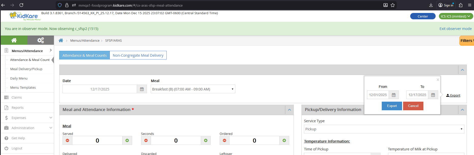The image size is (474, 155).
Task: Increase Served meal count with plus
Action: point(127,141)
